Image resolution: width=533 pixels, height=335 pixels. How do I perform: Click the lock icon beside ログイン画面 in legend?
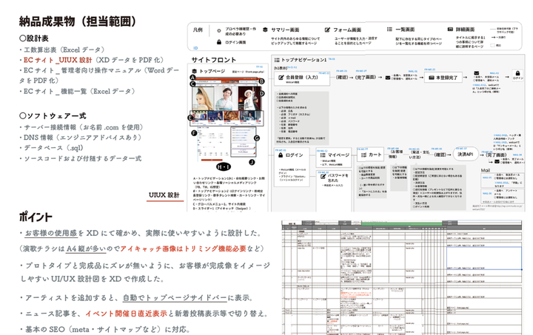[x=219, y=42]
